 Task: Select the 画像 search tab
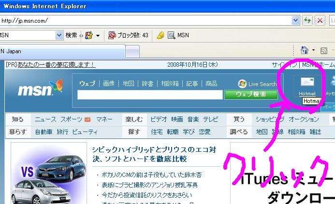109,83
